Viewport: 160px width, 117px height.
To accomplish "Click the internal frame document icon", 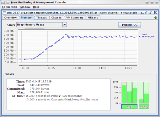I will pos(4,13).
